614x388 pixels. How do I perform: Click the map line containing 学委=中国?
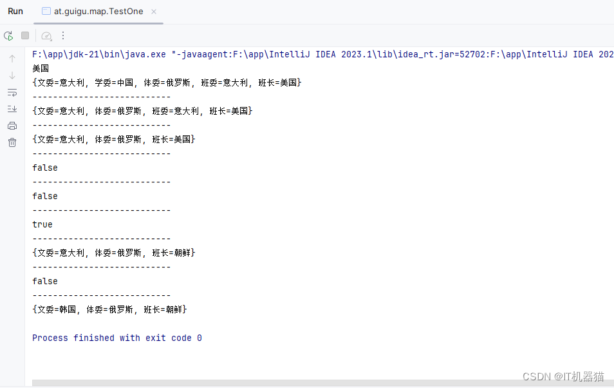pyautogui.click(x=167, y=82)
